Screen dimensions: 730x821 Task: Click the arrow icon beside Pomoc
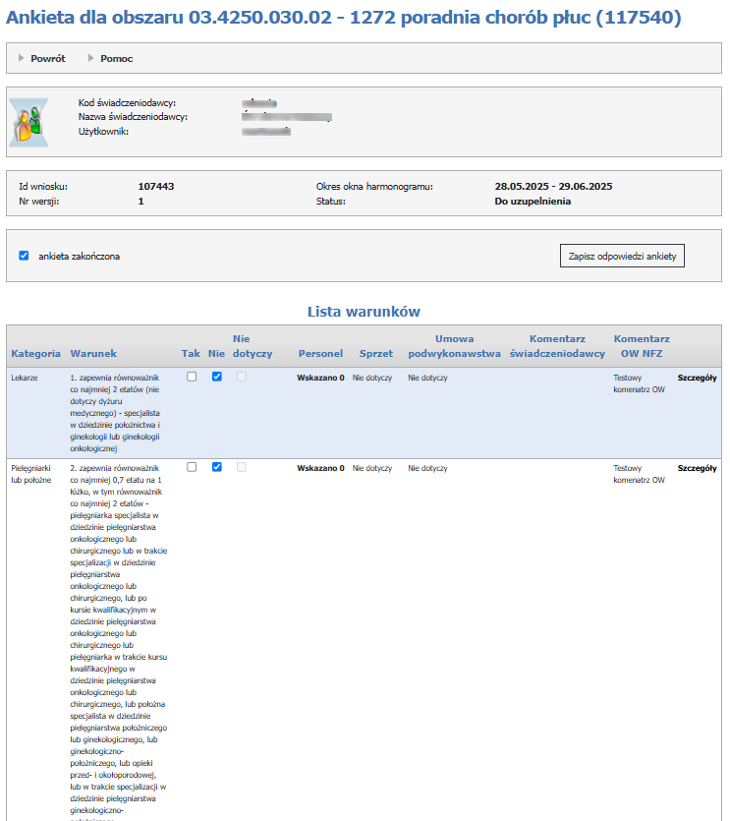91,58
